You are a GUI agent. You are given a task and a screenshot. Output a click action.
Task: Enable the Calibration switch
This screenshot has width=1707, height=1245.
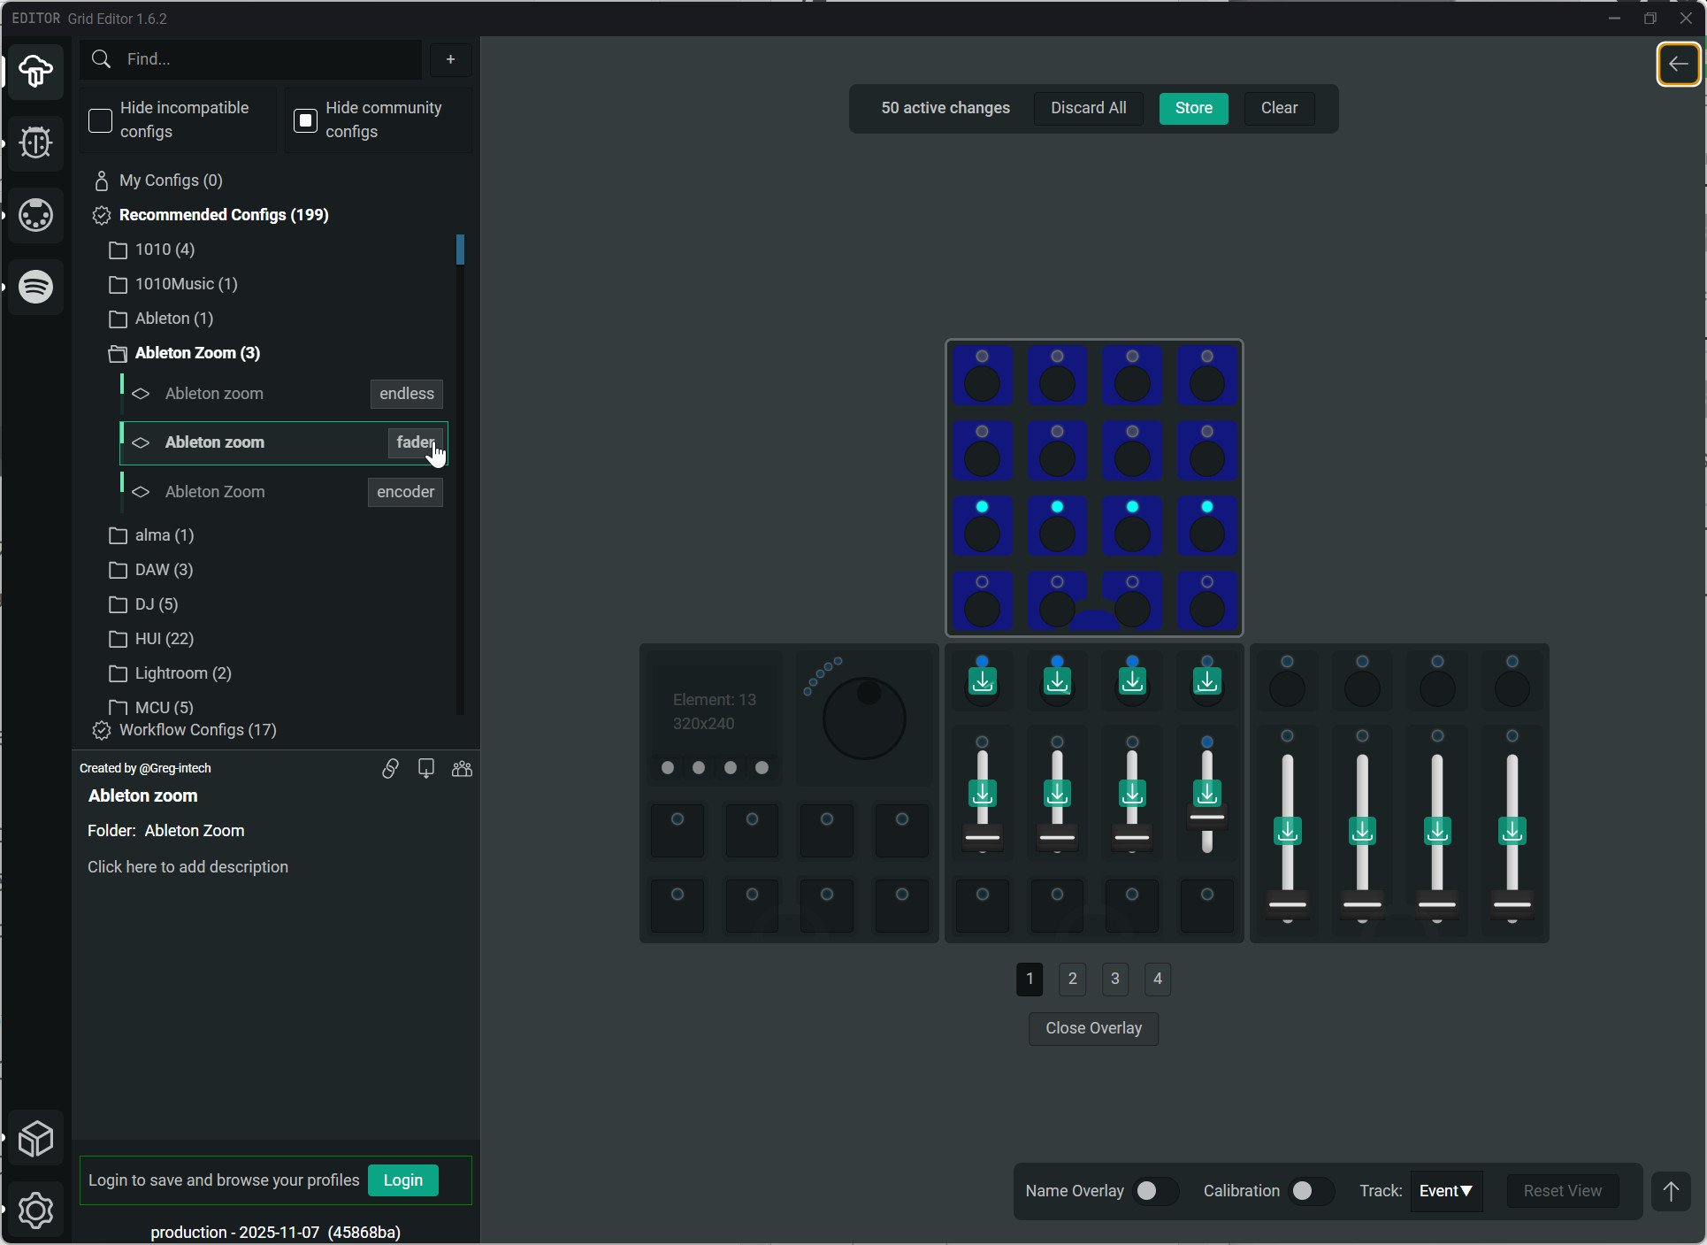(1310, 1191)
